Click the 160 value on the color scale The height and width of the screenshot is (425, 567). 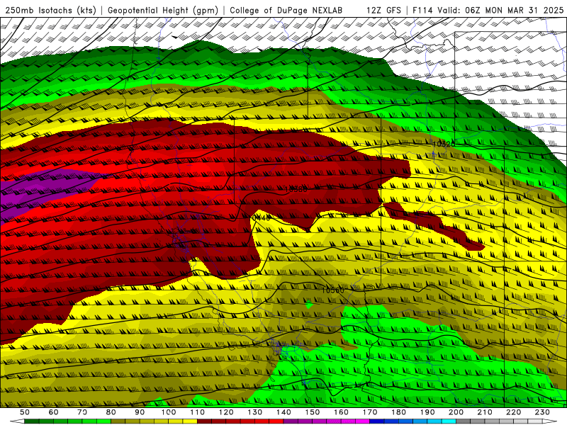342,412
